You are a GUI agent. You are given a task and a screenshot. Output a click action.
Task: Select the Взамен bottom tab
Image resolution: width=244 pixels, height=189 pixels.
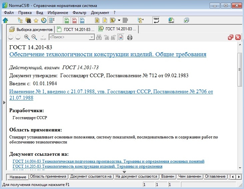(x=168, y=177)
